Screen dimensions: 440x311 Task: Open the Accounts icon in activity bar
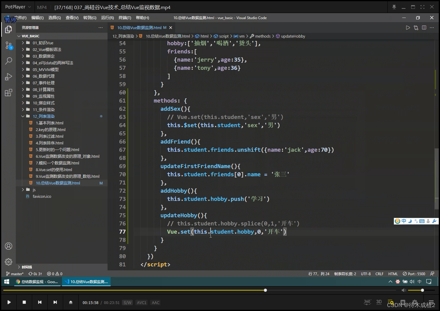click(x=9, y=246)
